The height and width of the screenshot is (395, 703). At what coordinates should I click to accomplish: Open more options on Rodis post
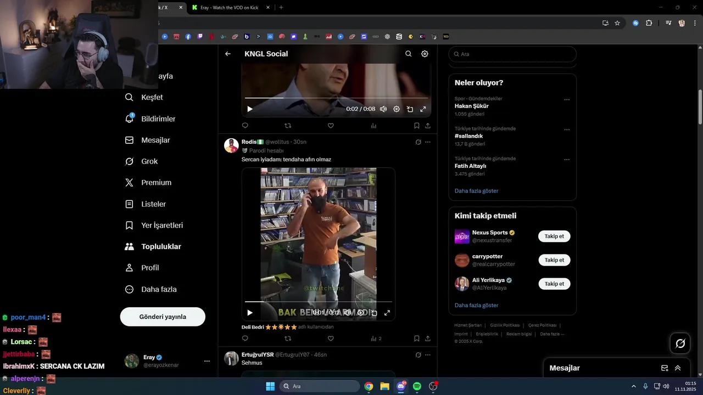pyautogui.click(x=428, y=142)
